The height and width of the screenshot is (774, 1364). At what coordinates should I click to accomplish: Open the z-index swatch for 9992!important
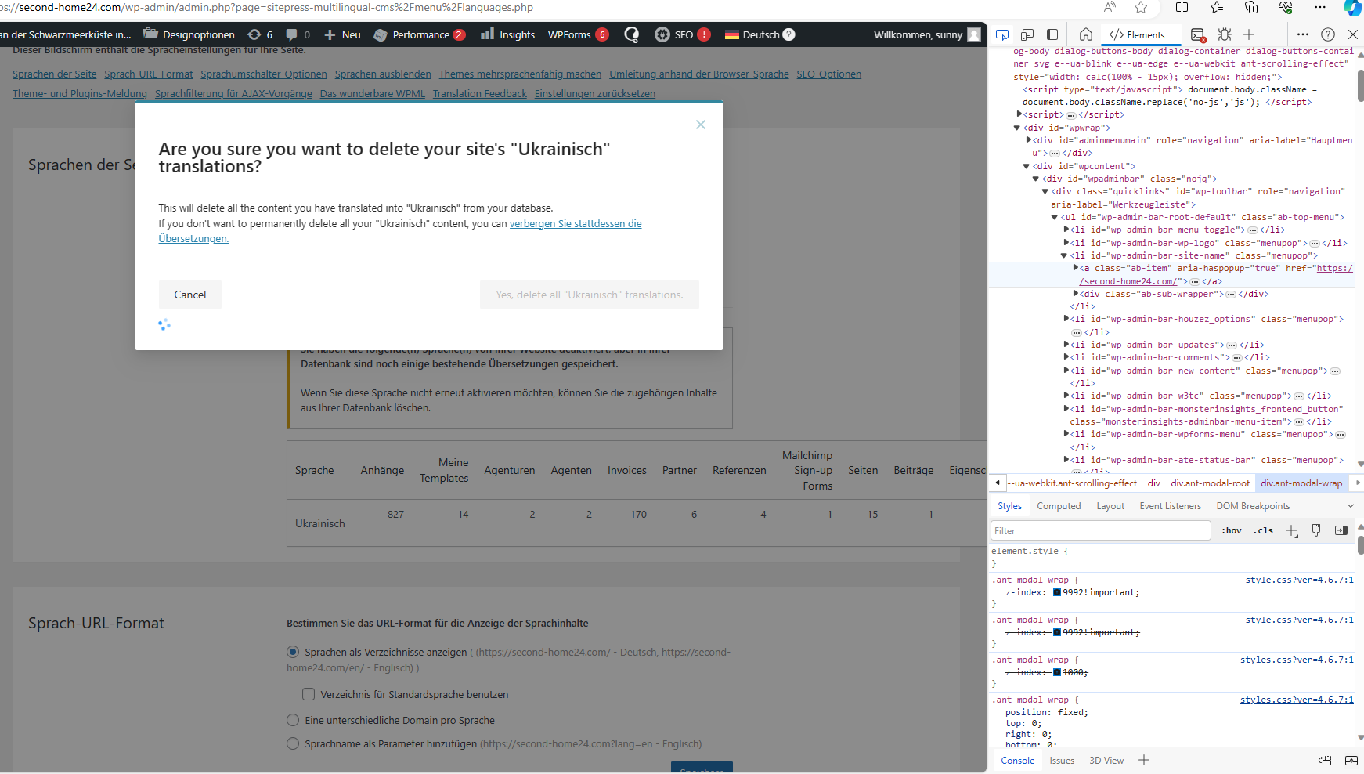(x=1057, y=592)
